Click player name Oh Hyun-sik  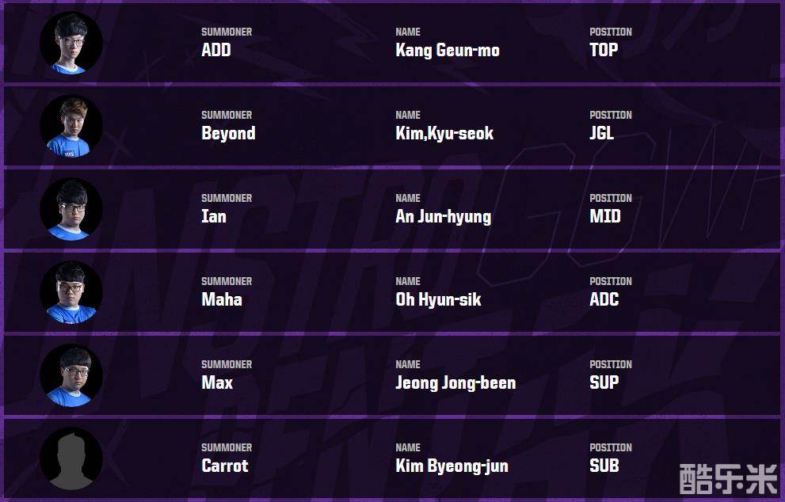coord(438,300)
